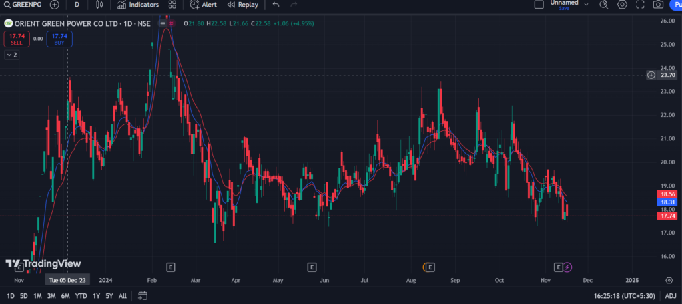Select the 6M date range

65,296
